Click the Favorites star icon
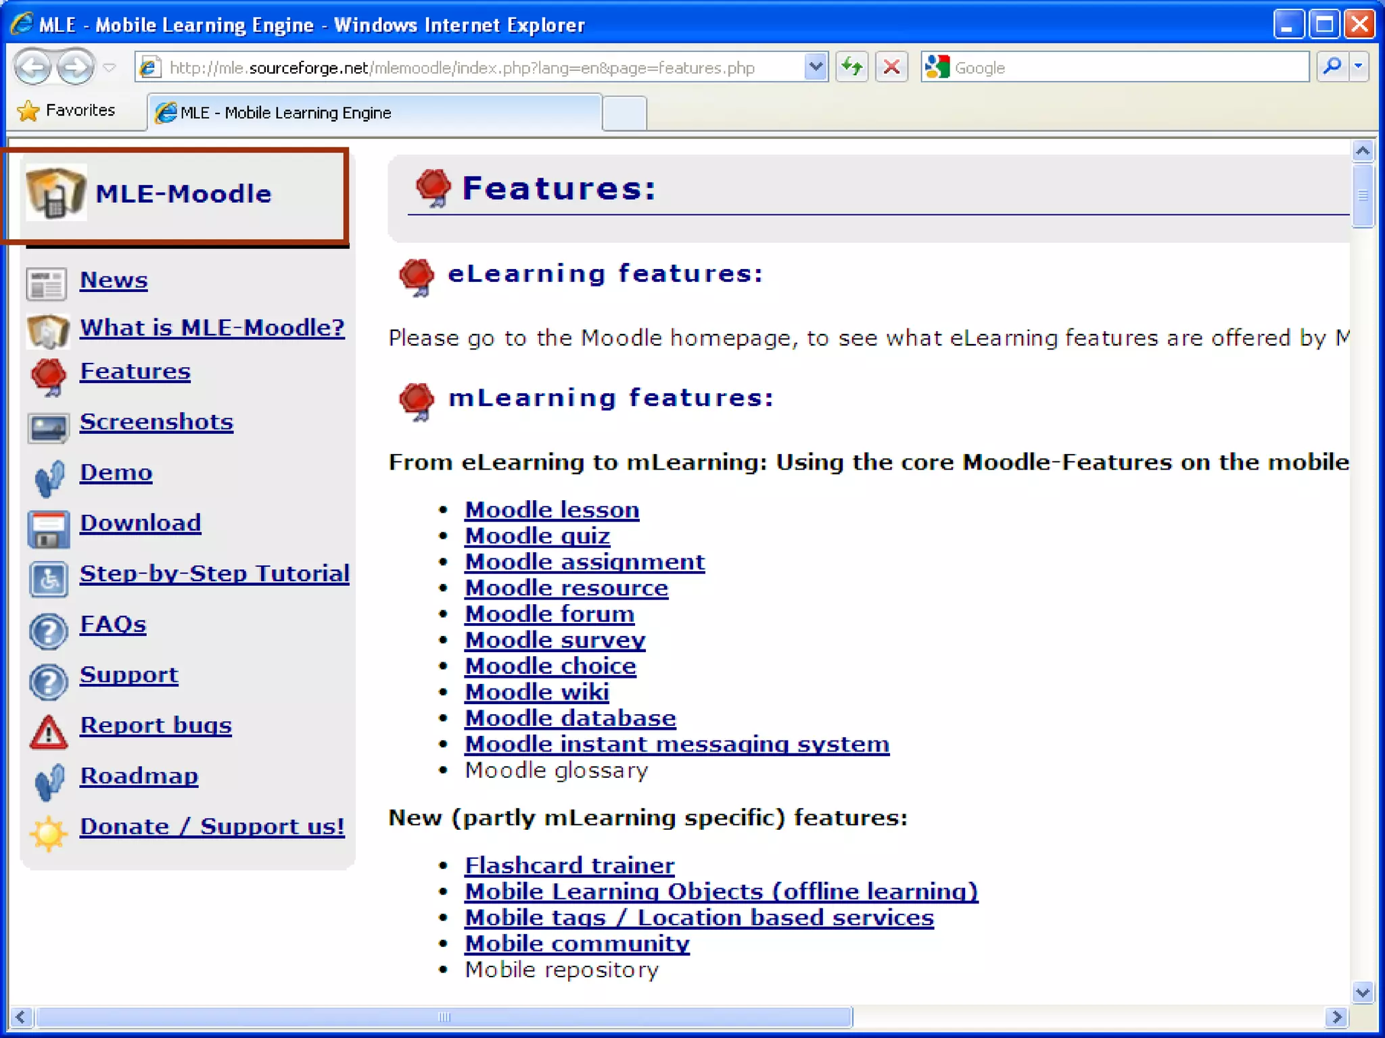1385x1038 pixels. coord(28,111)
